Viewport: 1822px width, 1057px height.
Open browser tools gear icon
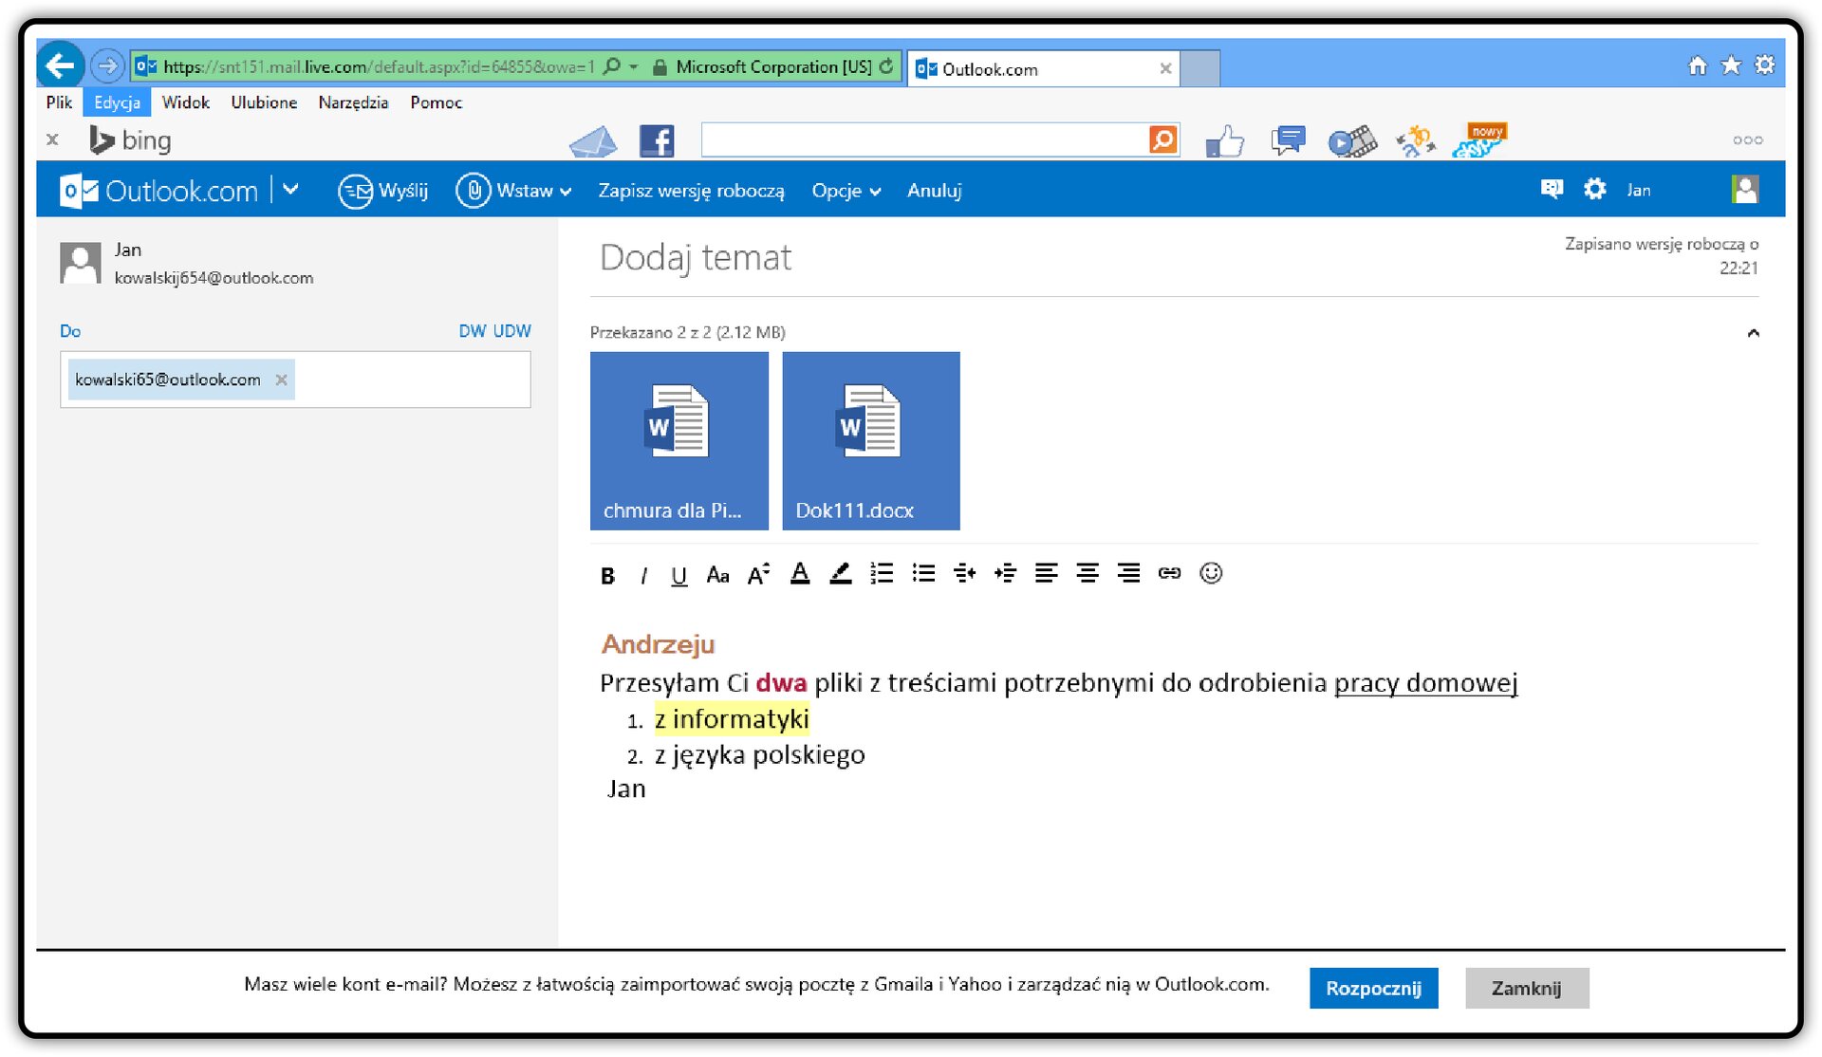1765,65
